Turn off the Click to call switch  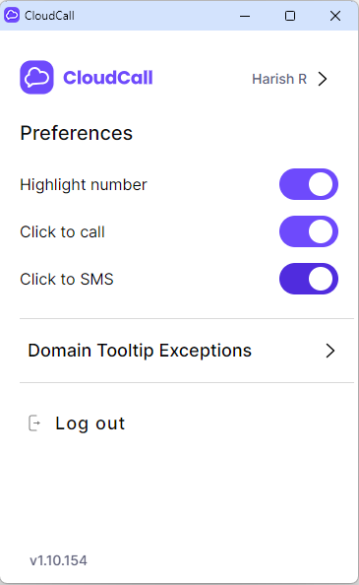309,231
